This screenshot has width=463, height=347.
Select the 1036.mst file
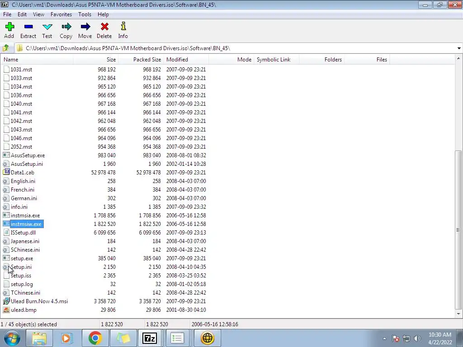(21, 95)
